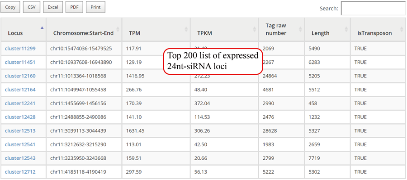The image size is (407, 180).
Task: Sort table by Locus column header
Action: tap(15, 33)
